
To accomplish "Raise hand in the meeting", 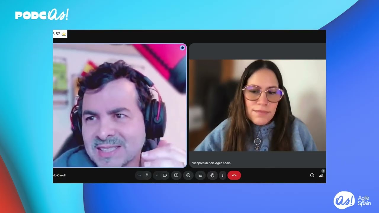I will pyautogui.click(x=212, y=175).
